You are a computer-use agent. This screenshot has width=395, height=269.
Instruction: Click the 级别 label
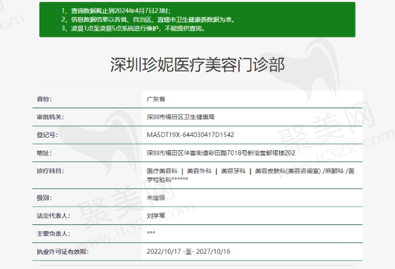coord(44,197)
